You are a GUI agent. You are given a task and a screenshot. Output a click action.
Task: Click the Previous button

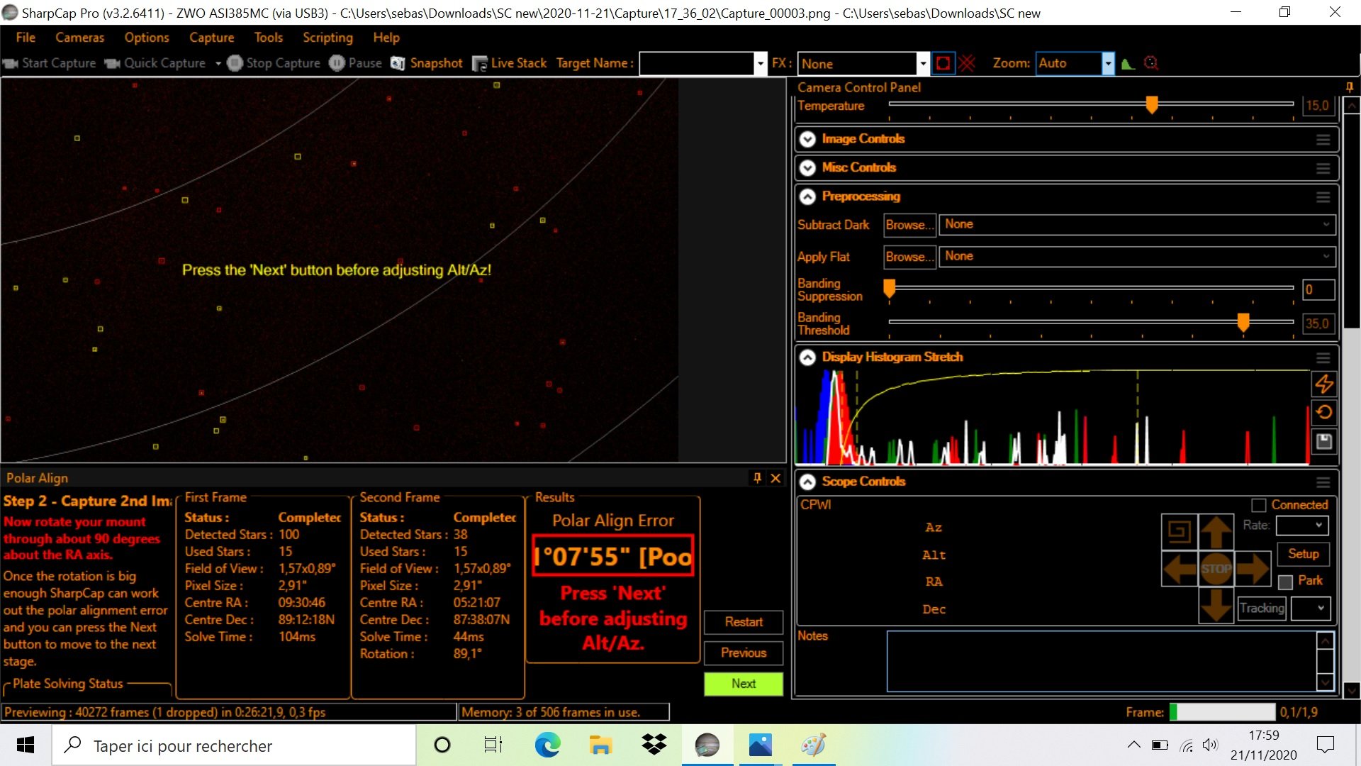pos(743,653)
